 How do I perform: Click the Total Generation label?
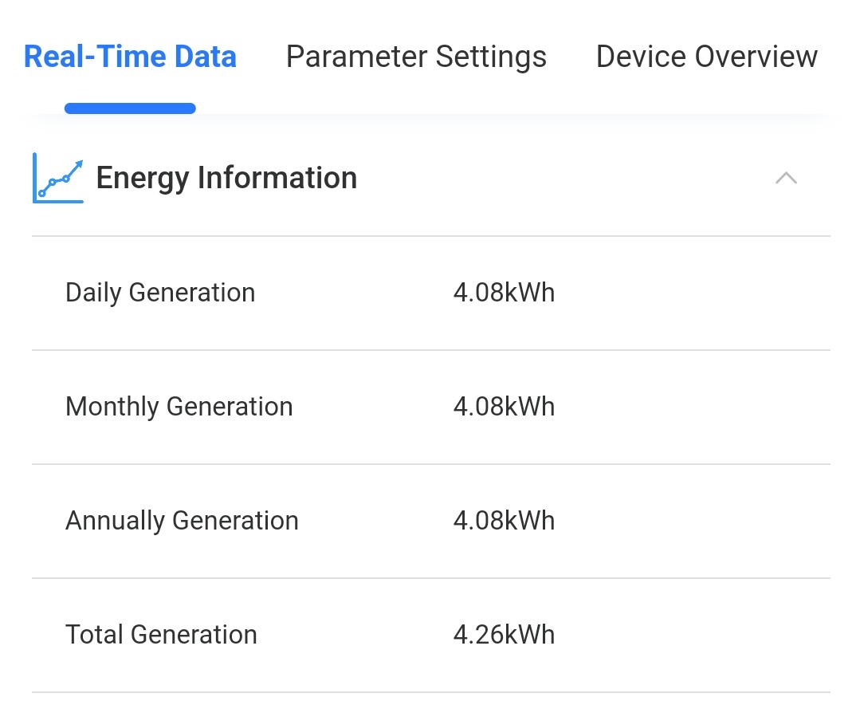(x=161, y=635)
